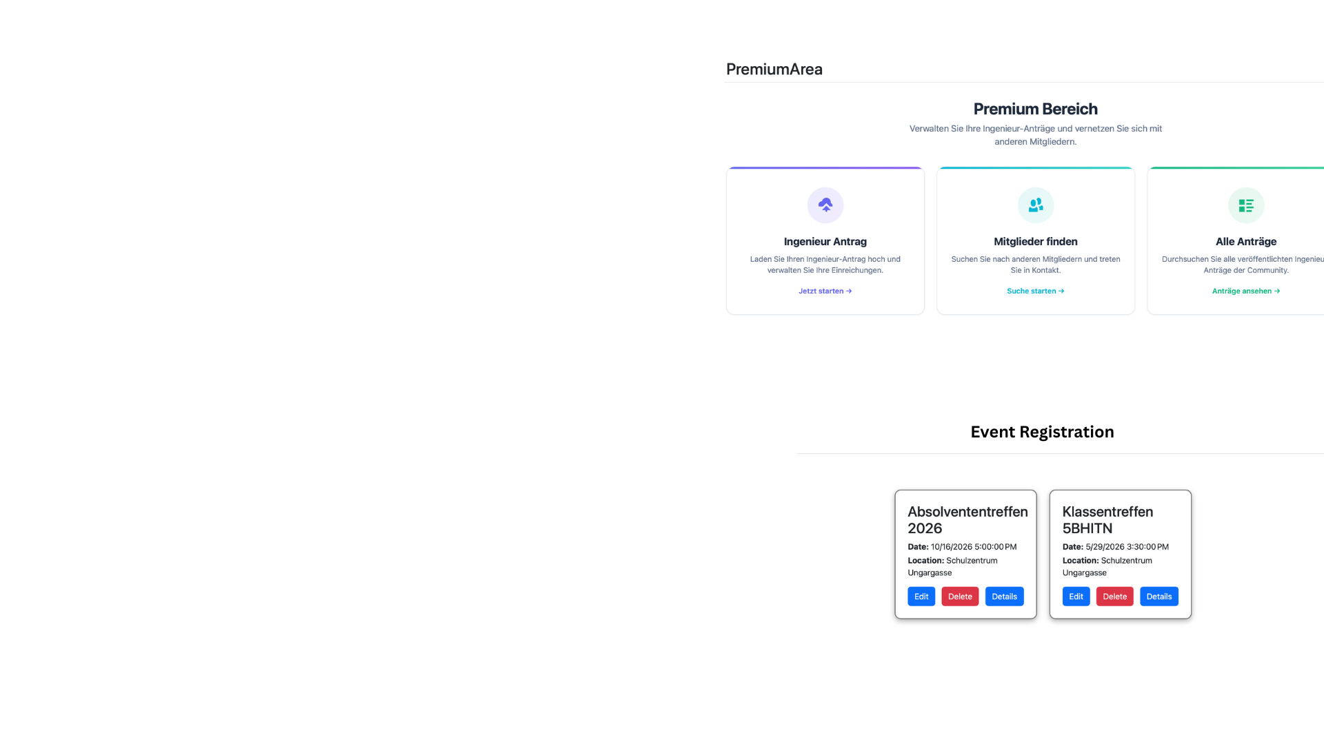Click the cloud upload icon for Ingenieur Antrag
This screenshot has width=1324, height=744.
pyautogui.click(x=825, y=205)
